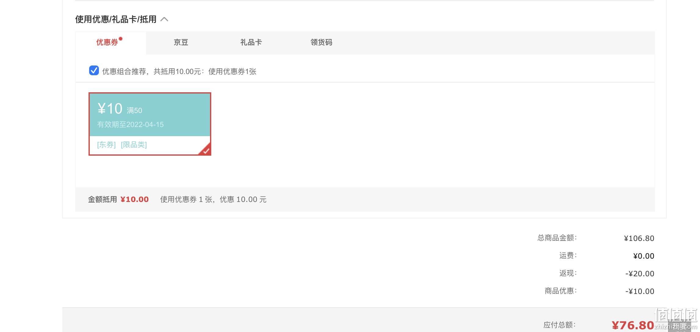Click the coupon expiry text 有效期至2022-04-15
The width and height of the screenshot is (700, 332).
click(130, 125)
